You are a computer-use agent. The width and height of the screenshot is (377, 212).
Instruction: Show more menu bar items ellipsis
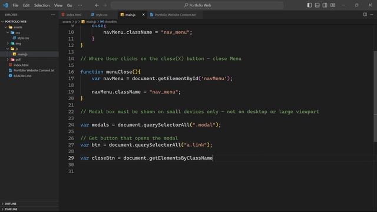pyautogui.click(x=80, y=5)
